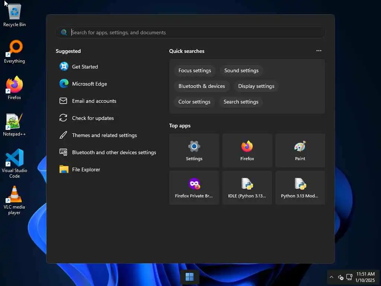Open the Recycle Bin desktop icon
Image resolution: width=381 pixels, height=286 pixels.
pyautogui.click(x=15, y=15)
